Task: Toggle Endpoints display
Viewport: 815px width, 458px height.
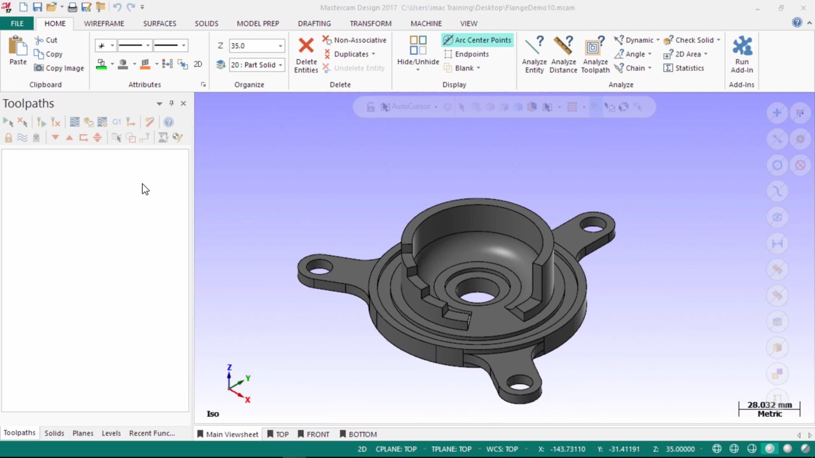Action: pyautogui.click(x=466, y=54)
